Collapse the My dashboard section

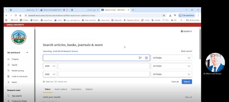pyautogui.click(x=27, y=52)
